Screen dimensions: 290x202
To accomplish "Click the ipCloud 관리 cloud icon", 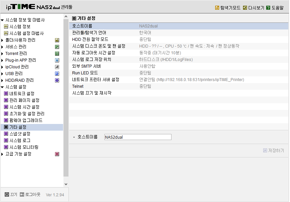I will coord(57,67).
